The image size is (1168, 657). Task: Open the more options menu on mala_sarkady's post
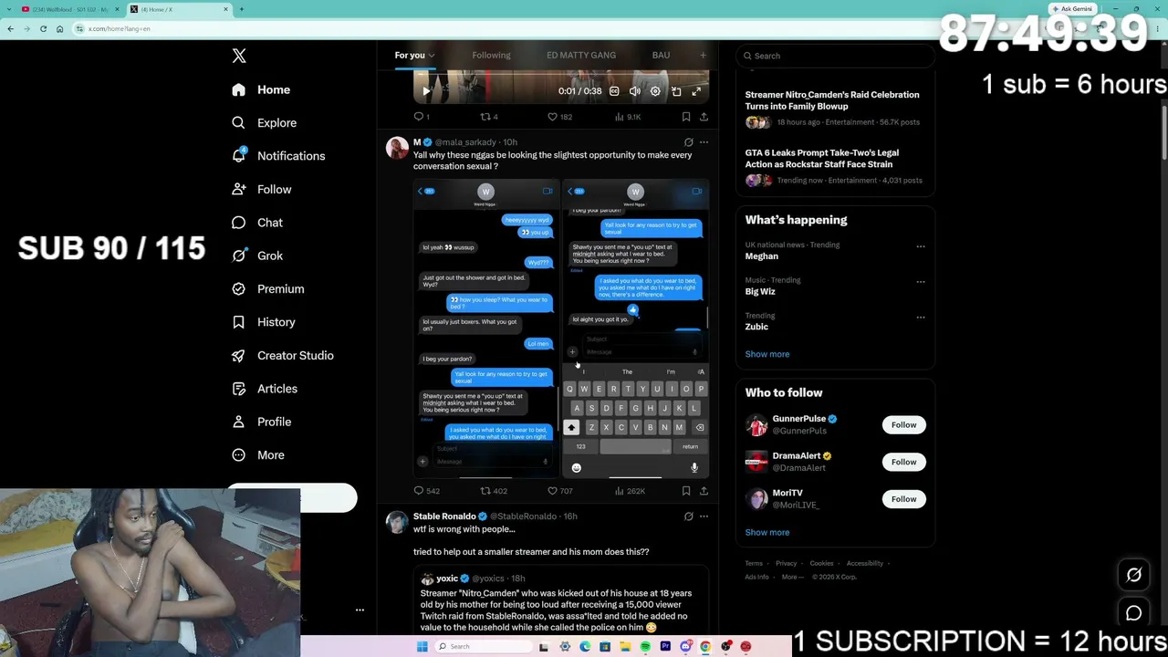pyautogui.click(x=704, y=142)
